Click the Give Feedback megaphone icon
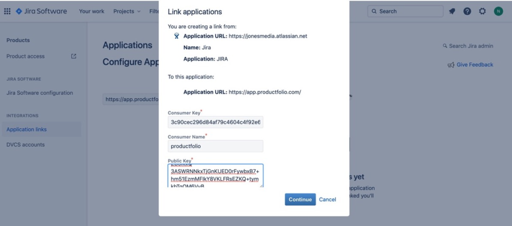 tap(451, 64)
